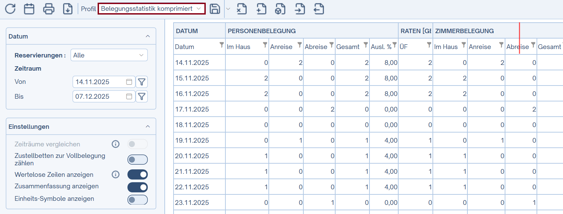This screenshot has width=563, height=214.
Task: Click the new profile document-plus icon
Action: (261, 9)
